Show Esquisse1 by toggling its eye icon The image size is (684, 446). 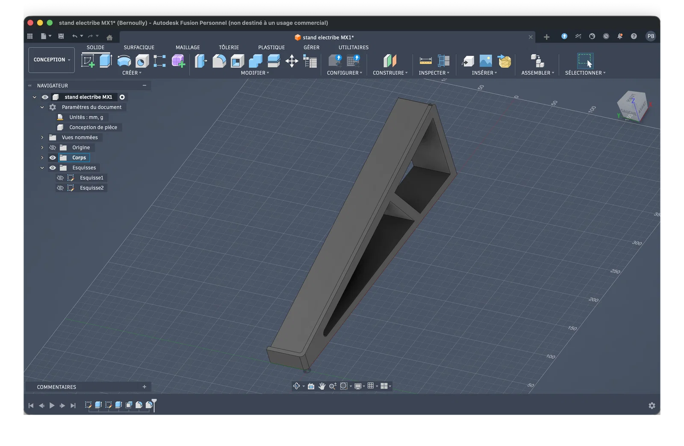point(60,178)
